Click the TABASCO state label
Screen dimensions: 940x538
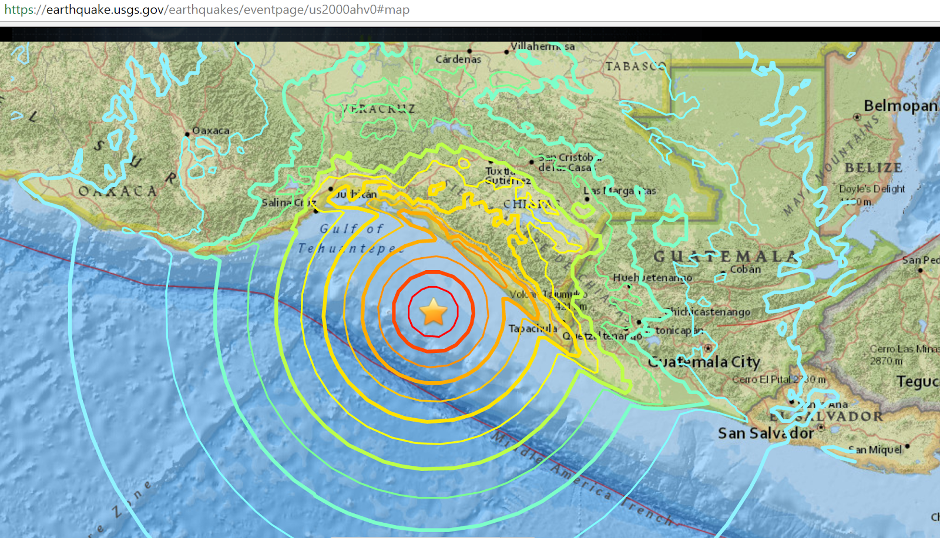pyautogui.click(x=636, y=66)
